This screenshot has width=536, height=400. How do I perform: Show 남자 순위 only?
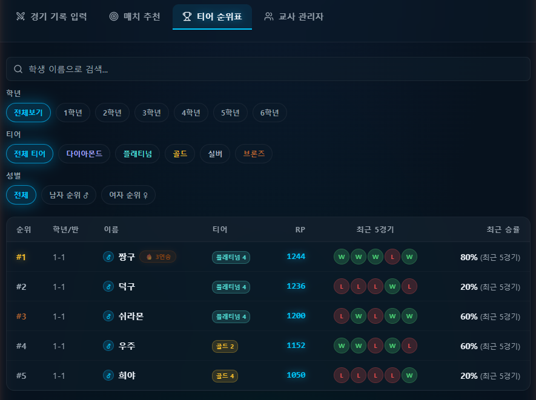point(68,195)
